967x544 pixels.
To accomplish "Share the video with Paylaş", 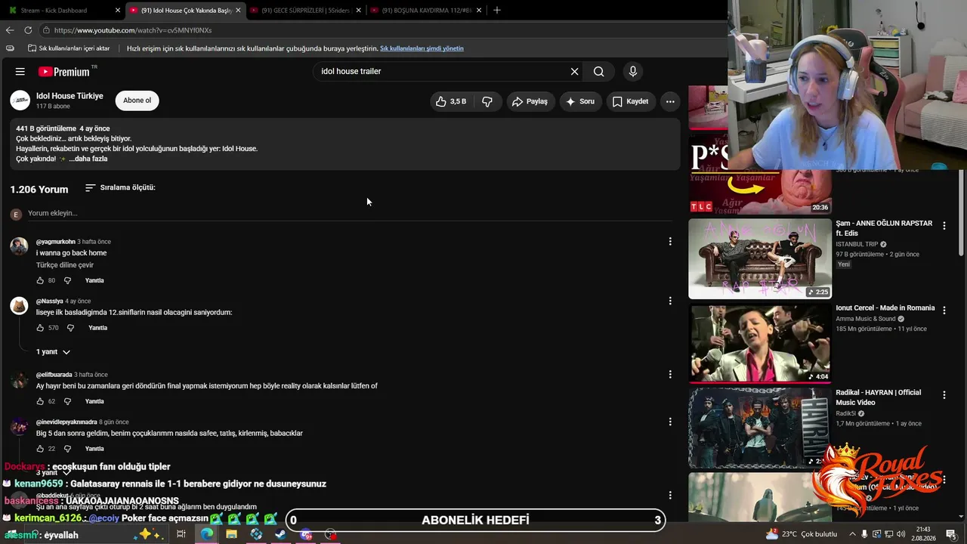I will [x=529, y=101].
